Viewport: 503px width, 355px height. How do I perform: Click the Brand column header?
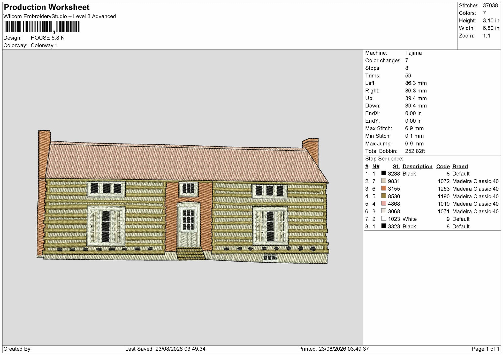pos(460,167)
